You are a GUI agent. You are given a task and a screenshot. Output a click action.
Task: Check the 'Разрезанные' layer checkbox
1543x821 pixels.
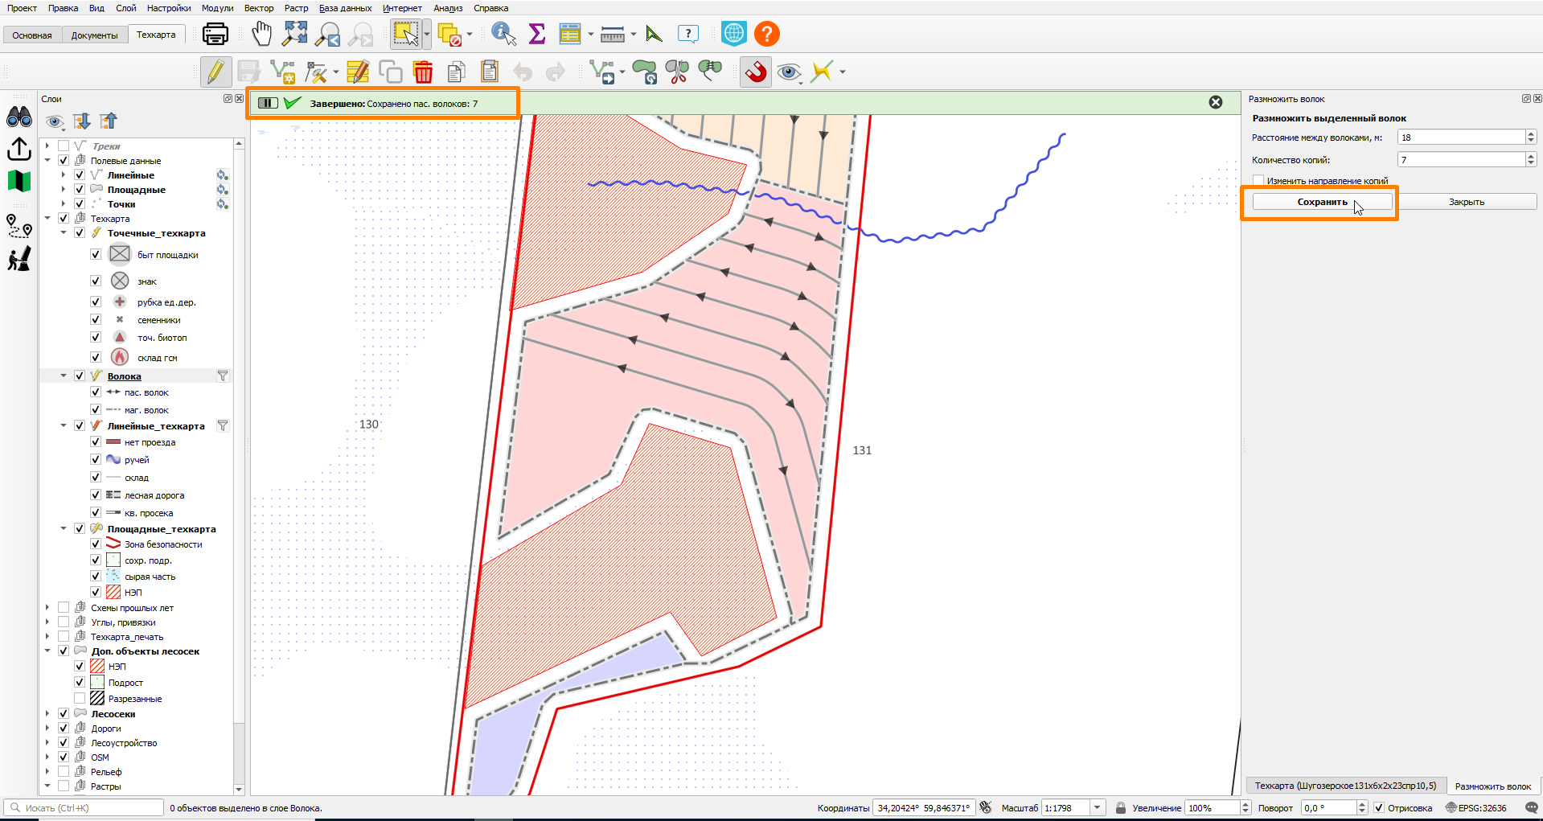(x=80, y=699)
